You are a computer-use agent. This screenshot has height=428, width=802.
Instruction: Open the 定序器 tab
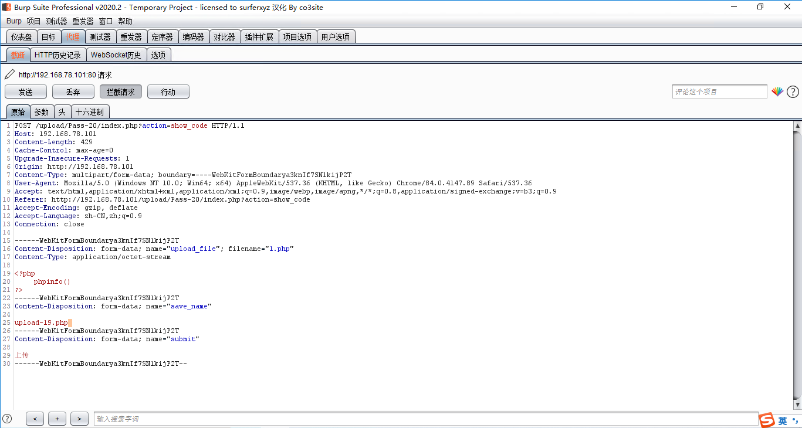[162, 36]
